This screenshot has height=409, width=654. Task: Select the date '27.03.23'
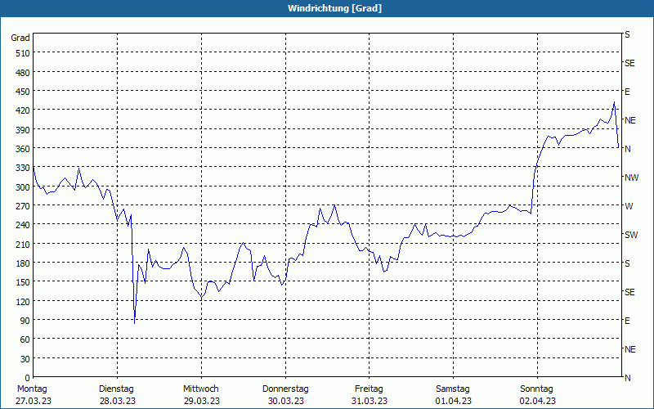(34, 402)
